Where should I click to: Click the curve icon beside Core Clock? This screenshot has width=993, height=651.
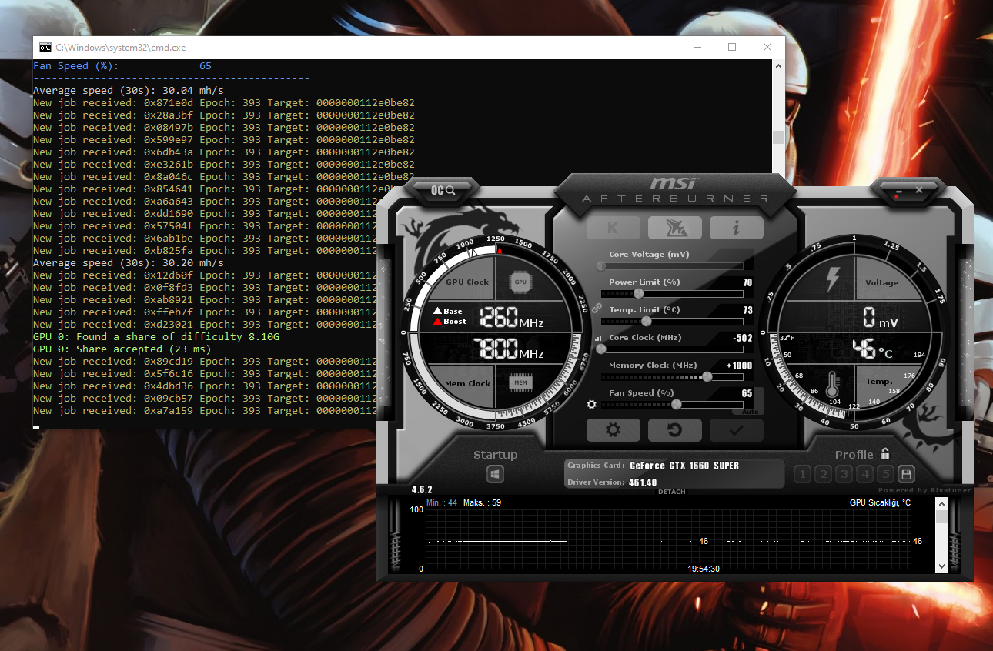click(x=597, y=338)
